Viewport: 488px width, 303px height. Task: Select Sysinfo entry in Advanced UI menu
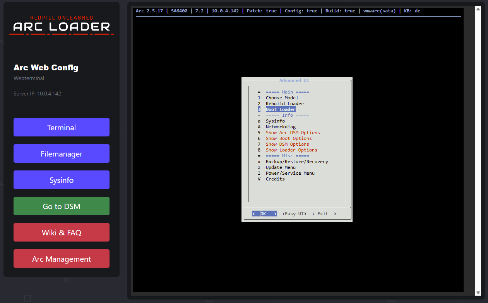[275, 121]
